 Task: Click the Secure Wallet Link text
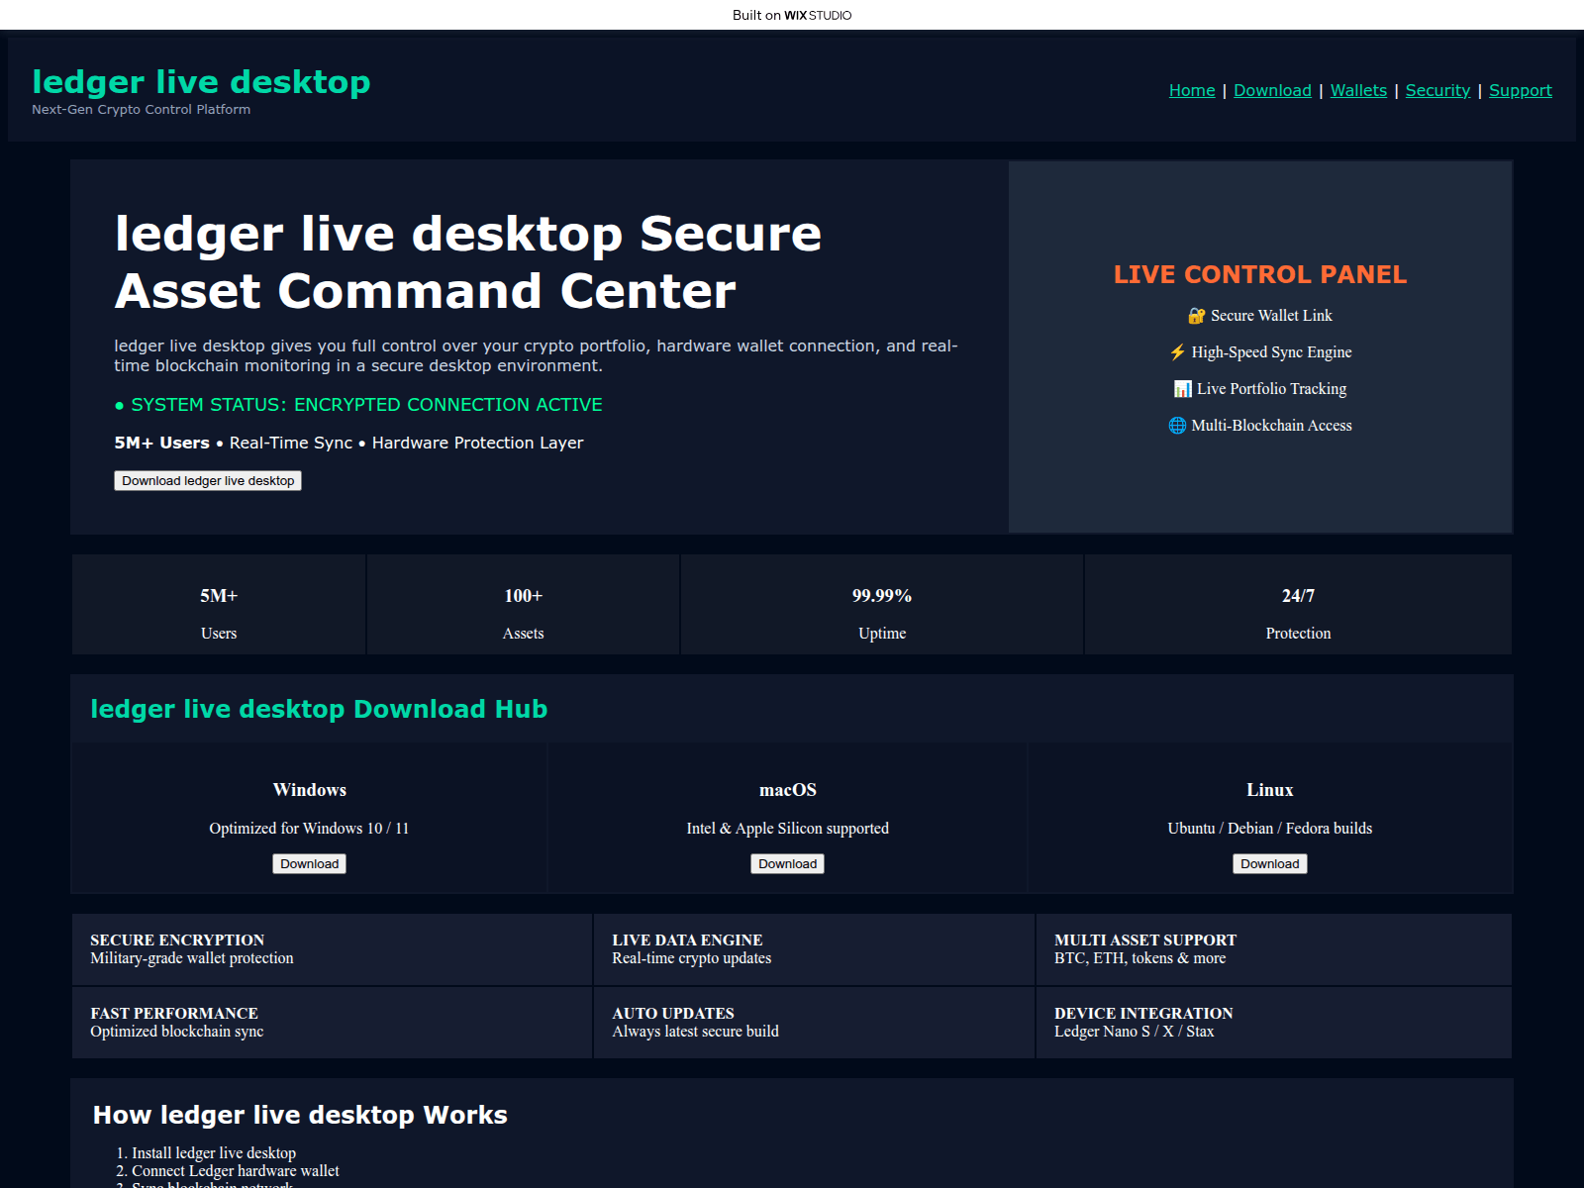click(1271, 316)
